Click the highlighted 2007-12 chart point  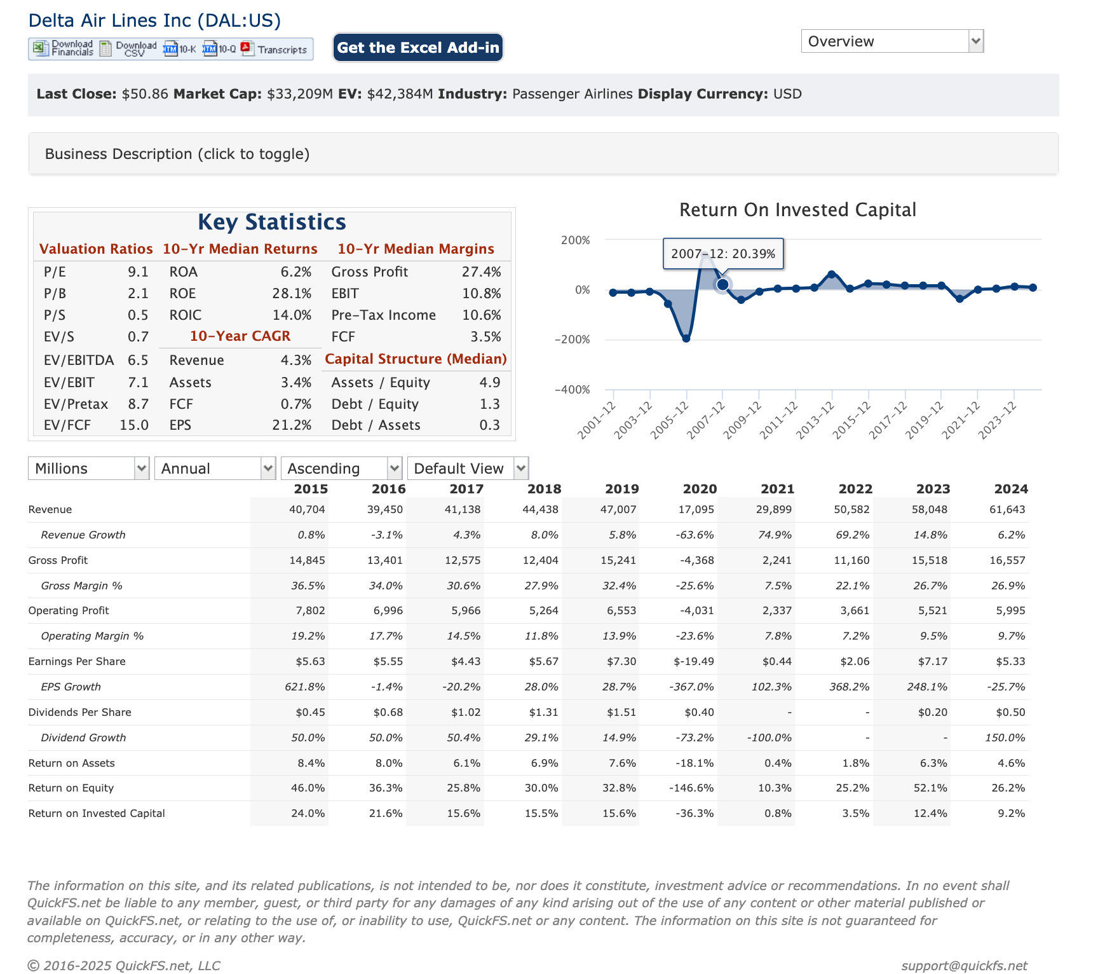(x=722, y=284)
